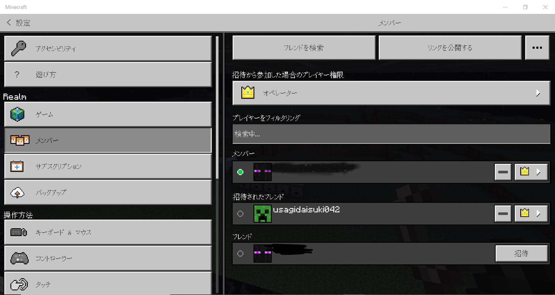This screenshot has width=555, height=295.
Task: Select the ゲーム globe icon entry
Action: (x=108, y=114)
